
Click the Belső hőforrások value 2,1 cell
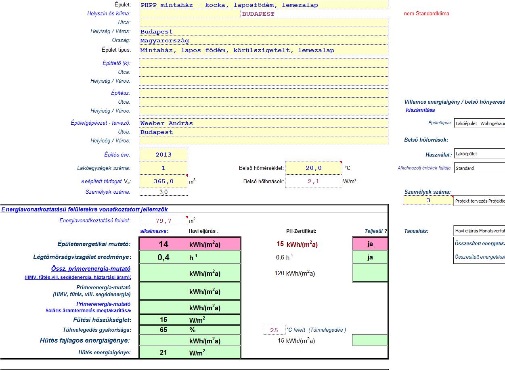(x=314, y=182)
